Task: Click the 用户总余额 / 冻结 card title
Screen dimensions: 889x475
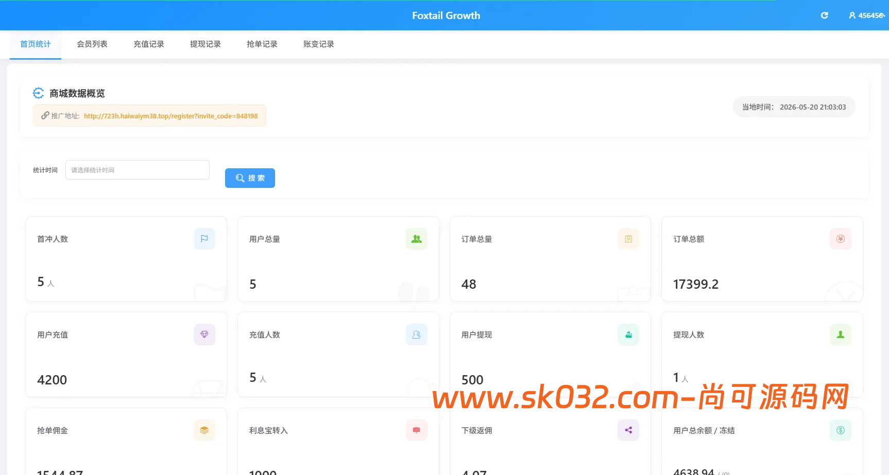Action: tap(704, 430)
